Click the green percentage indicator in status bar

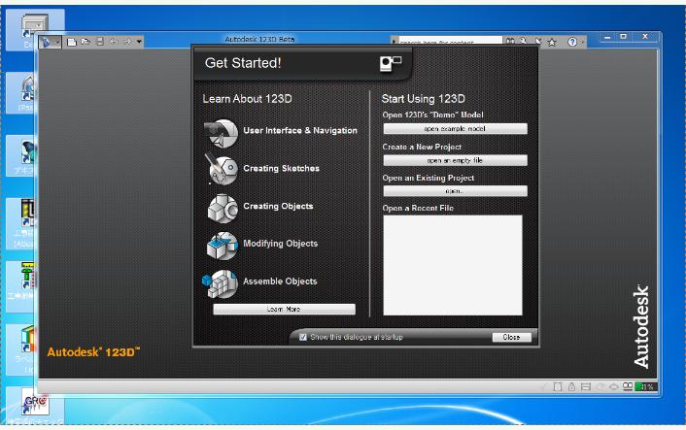pos(646,386)
